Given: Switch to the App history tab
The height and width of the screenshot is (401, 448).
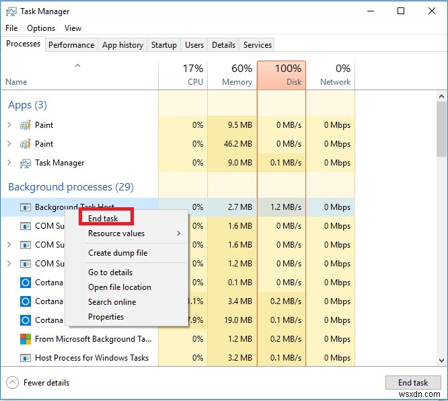Looking at the screenshot, I should (122, 45).
